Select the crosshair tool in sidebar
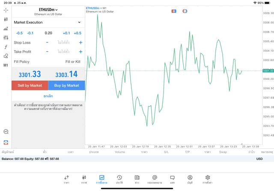 6,10
